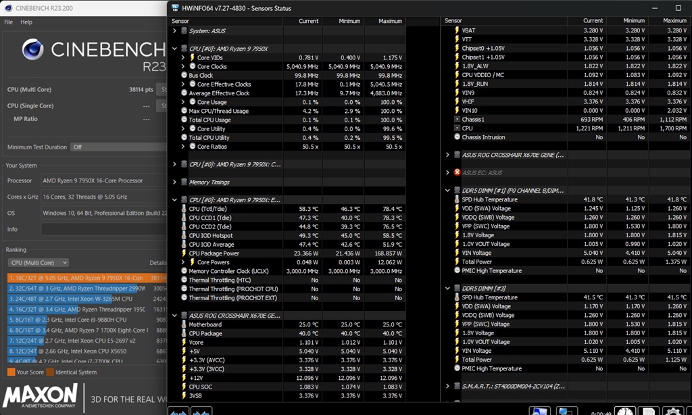Viewport: 692px width, 415px height.
Task: Start the CPU (Multi Core) test
Action: click(x=162, y=89)
